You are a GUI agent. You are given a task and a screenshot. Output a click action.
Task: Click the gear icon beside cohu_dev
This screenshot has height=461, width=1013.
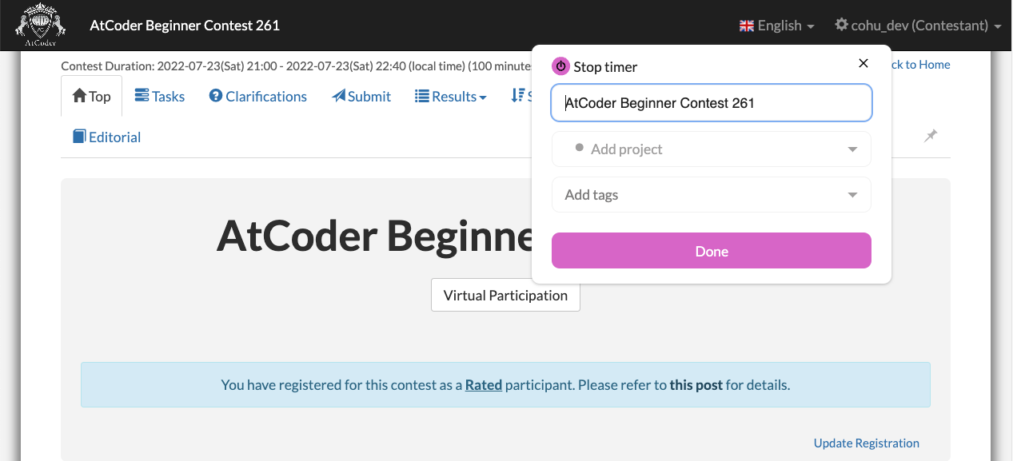pos(841,25)
